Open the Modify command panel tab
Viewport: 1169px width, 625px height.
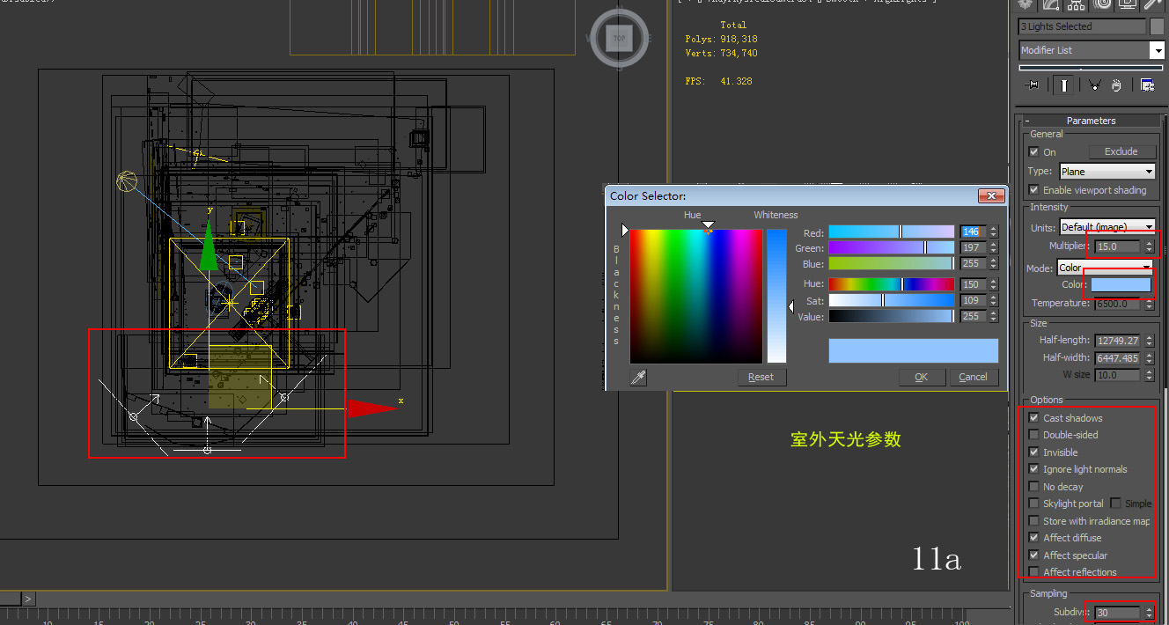[1050, 4]
